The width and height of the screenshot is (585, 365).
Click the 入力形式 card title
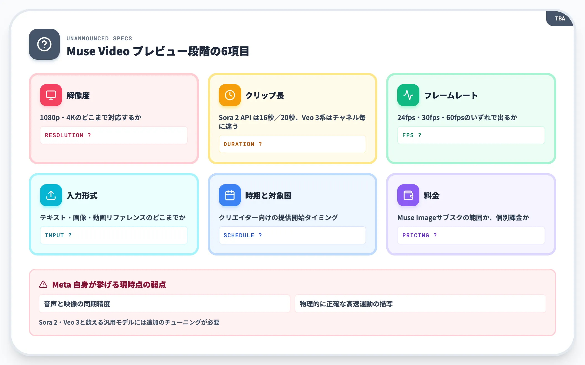82,195
